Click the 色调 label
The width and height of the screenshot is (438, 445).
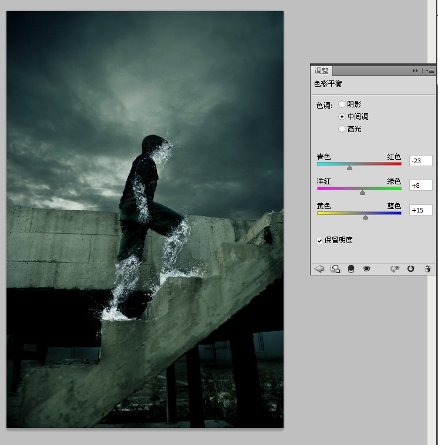[x=324, y=105]
